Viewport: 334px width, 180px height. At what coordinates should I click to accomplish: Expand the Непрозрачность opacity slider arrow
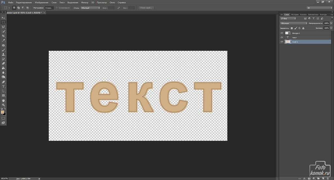[x=330, y=23]
